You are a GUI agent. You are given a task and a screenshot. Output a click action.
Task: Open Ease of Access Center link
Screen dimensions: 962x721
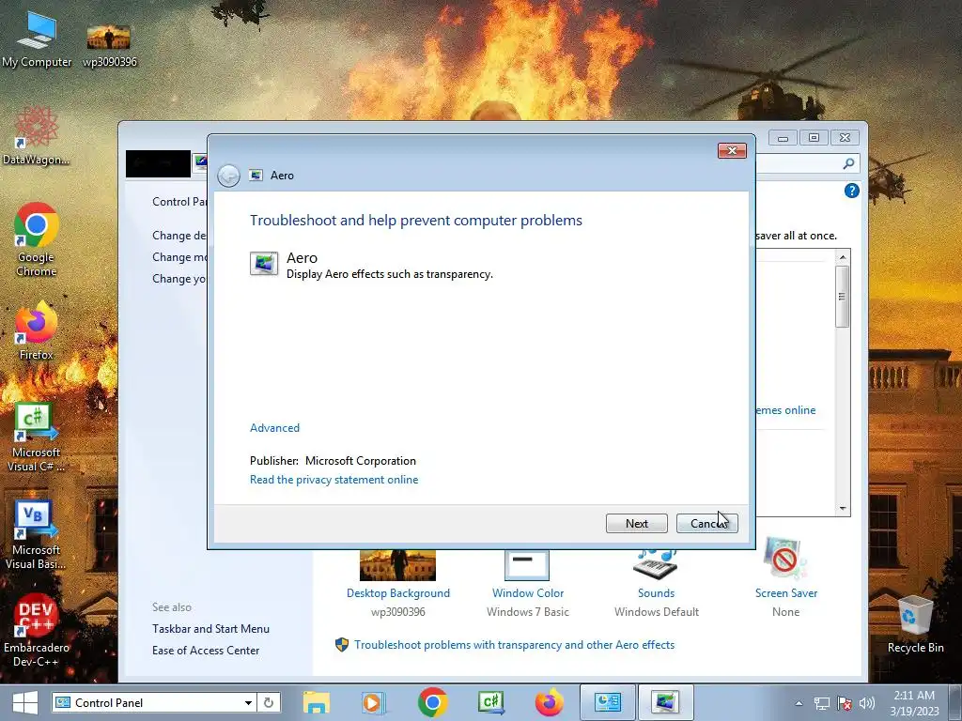pyautogui.click(x=206, y=651)
